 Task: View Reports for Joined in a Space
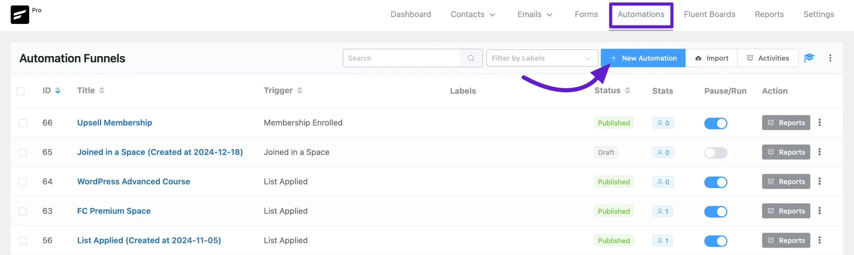click(x=786, y=152)
